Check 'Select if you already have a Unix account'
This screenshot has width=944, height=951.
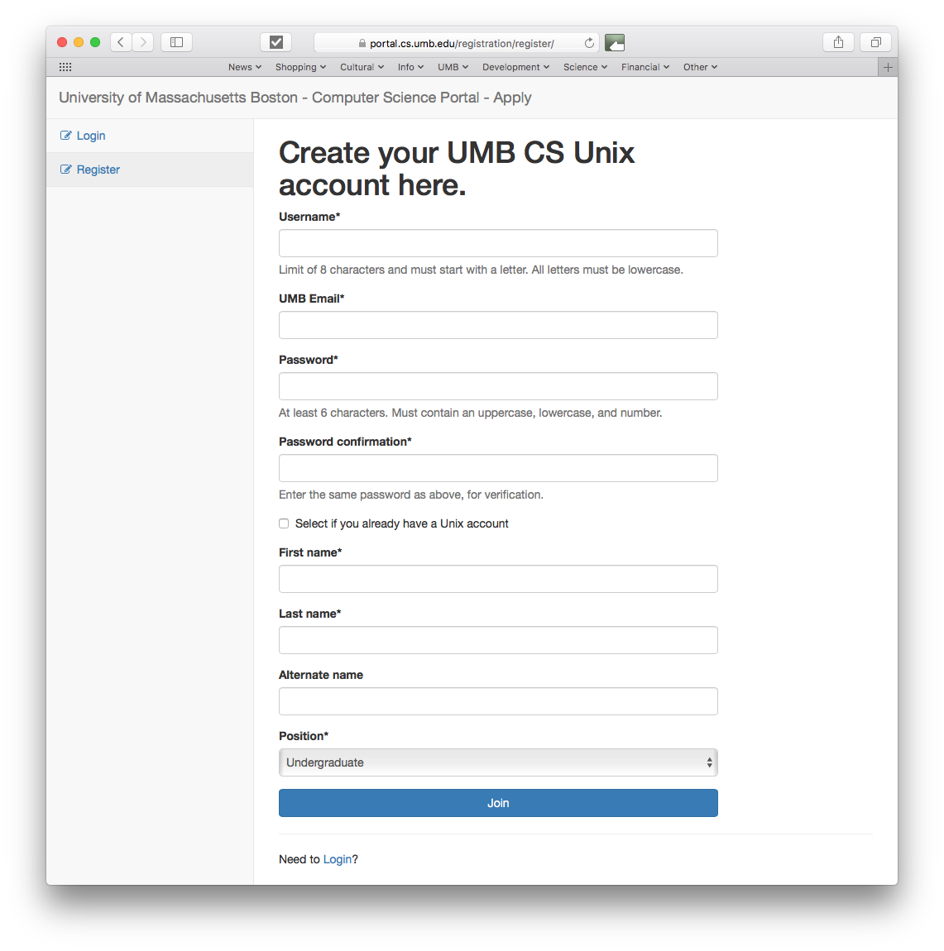pos(284,523)
